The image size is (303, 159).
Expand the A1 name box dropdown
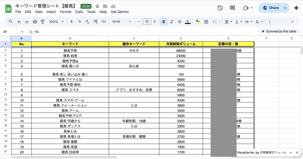[x=22, y=32]
